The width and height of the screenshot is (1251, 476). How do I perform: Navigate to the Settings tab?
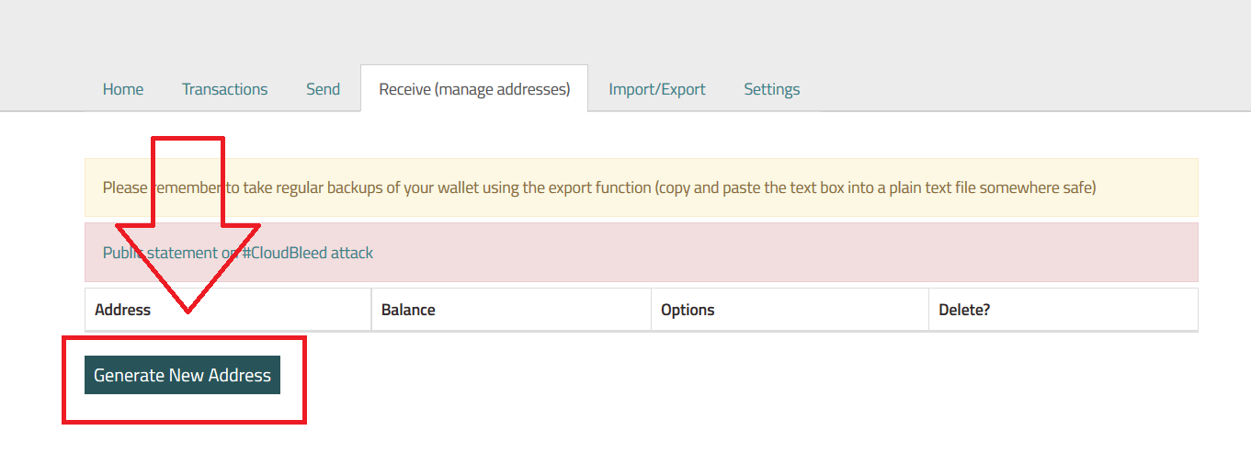click(x=771, y=89)
